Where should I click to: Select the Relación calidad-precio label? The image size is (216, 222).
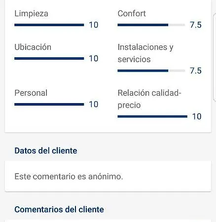149,99
